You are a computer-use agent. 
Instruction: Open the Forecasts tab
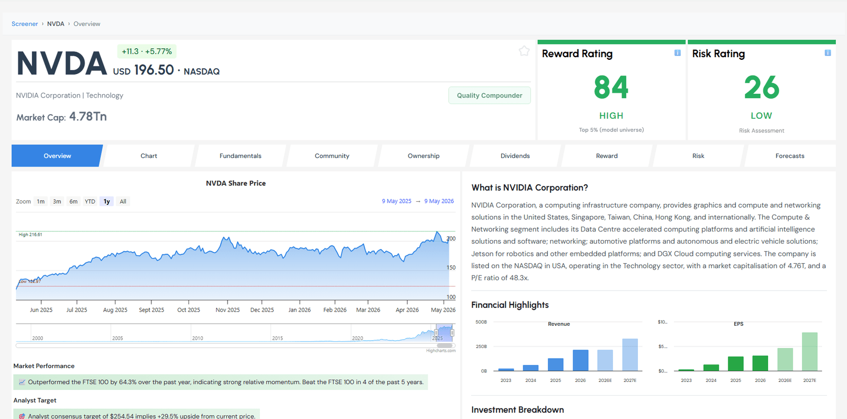[x=790, y=156]
